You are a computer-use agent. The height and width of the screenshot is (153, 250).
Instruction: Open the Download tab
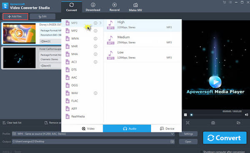(93, 7)
